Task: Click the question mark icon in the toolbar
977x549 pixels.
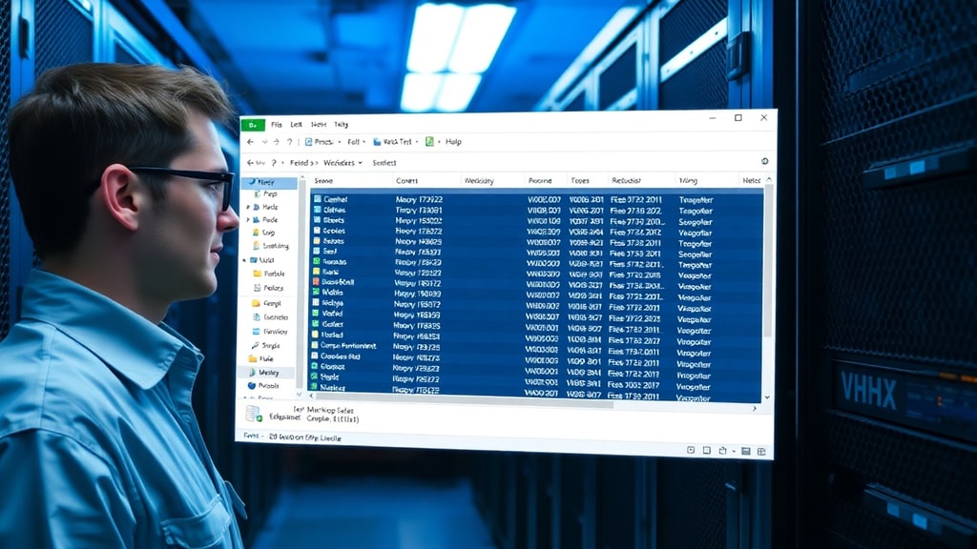Action: coord(289,142)
